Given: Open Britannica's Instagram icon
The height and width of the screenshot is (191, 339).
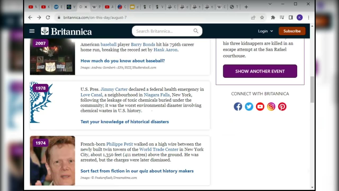Looking at the screenshot, I should (271, 107).
